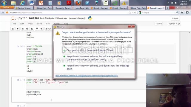191x107 pixels.
Task: Click inside the In [7] code cell
Action: [86, 84]
